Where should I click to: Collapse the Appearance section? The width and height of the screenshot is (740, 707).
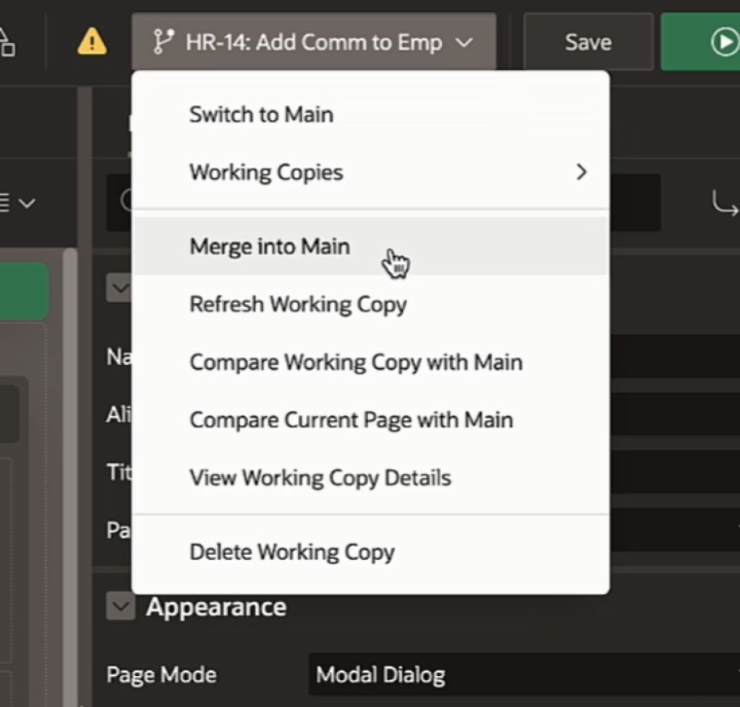pos(121,606)
